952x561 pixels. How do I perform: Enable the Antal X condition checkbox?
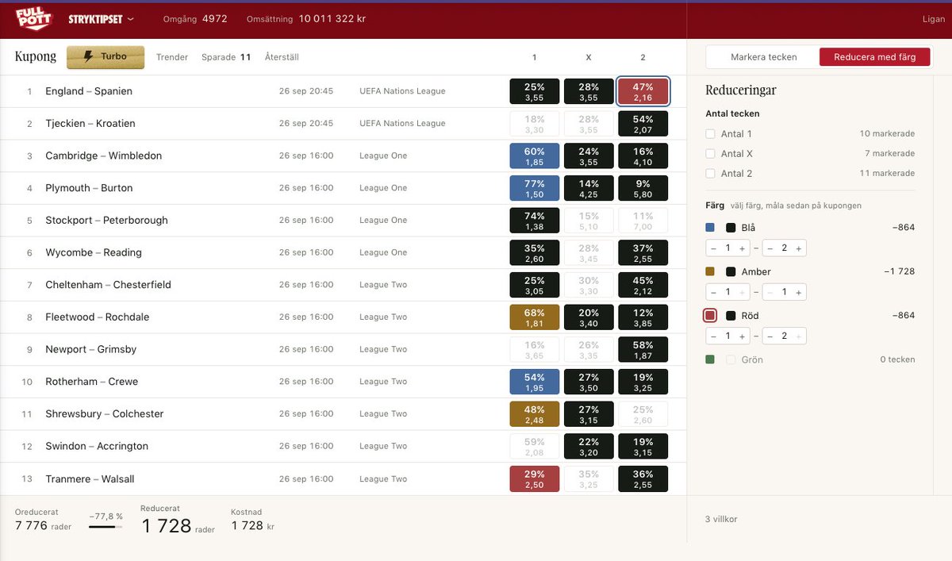pyautogui.click(x=711, y=154)
